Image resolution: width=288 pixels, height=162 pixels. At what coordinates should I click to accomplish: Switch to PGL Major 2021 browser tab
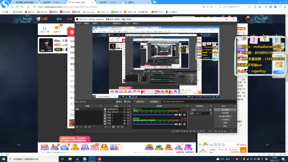81,2
